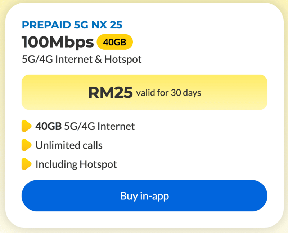This screenshot has width=288, height=233.
Task: Click the yellow 40GB badge
Action: coord(114,43)
